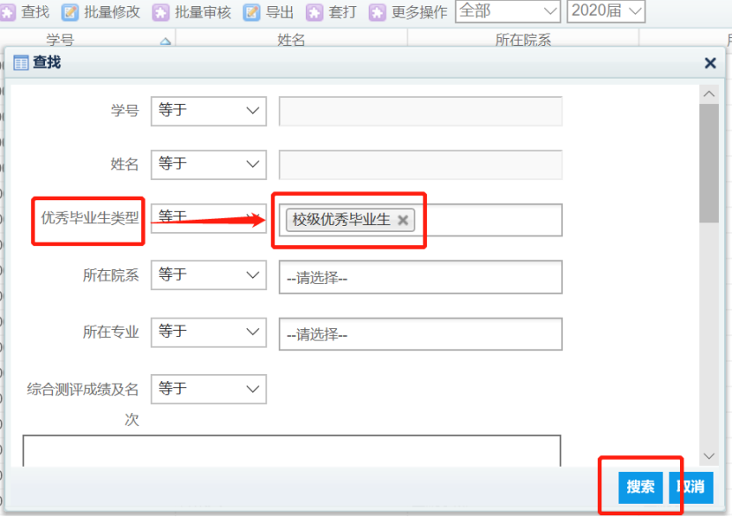Click the 导出 export icon

click(x=252, y=12)
